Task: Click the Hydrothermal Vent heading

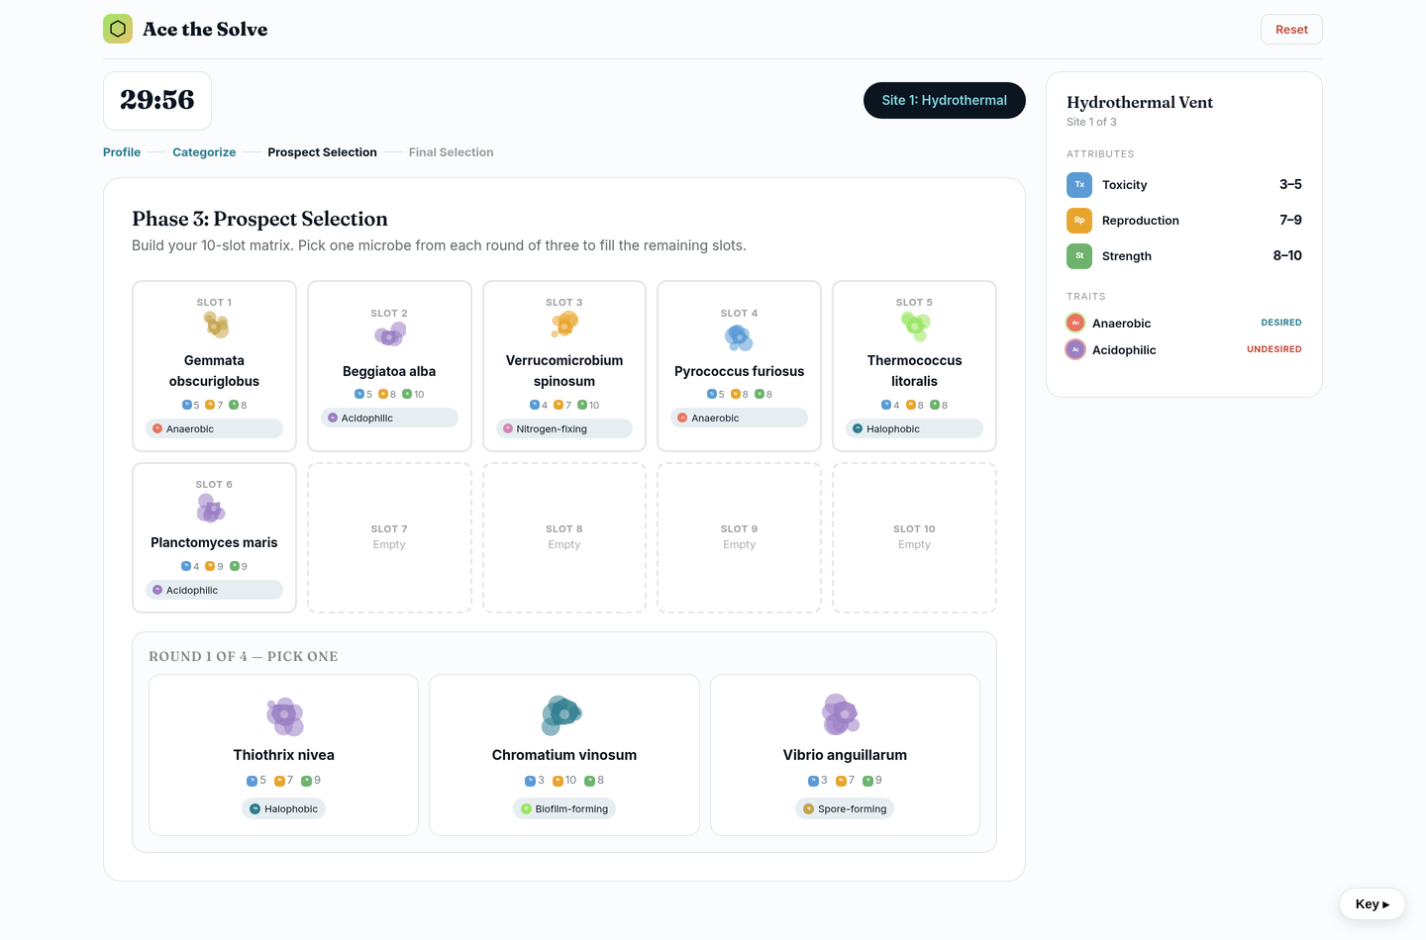Action: coord(1140,102)
